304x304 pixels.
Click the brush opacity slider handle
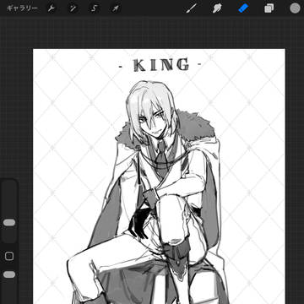9,274
